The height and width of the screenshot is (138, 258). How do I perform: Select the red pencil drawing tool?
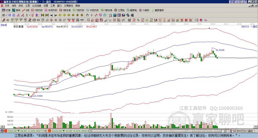pyautogui.click(x=4, y=20)
